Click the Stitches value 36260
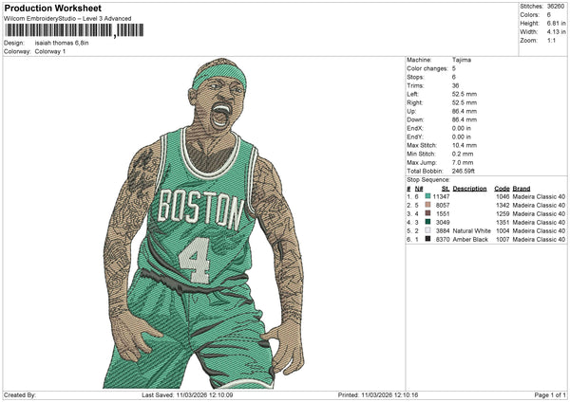This screenshot has width=570, height=402. 555,6
